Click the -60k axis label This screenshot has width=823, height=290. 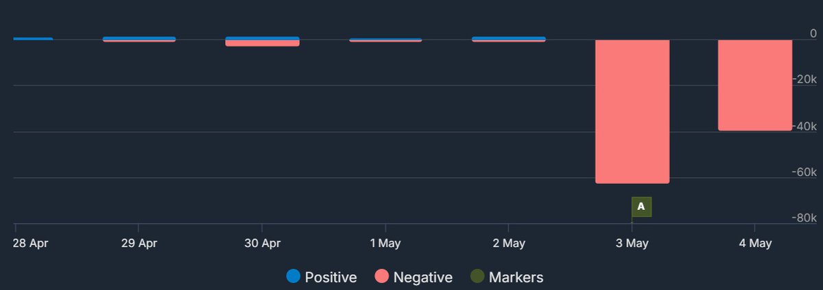[x=804, y=172]
